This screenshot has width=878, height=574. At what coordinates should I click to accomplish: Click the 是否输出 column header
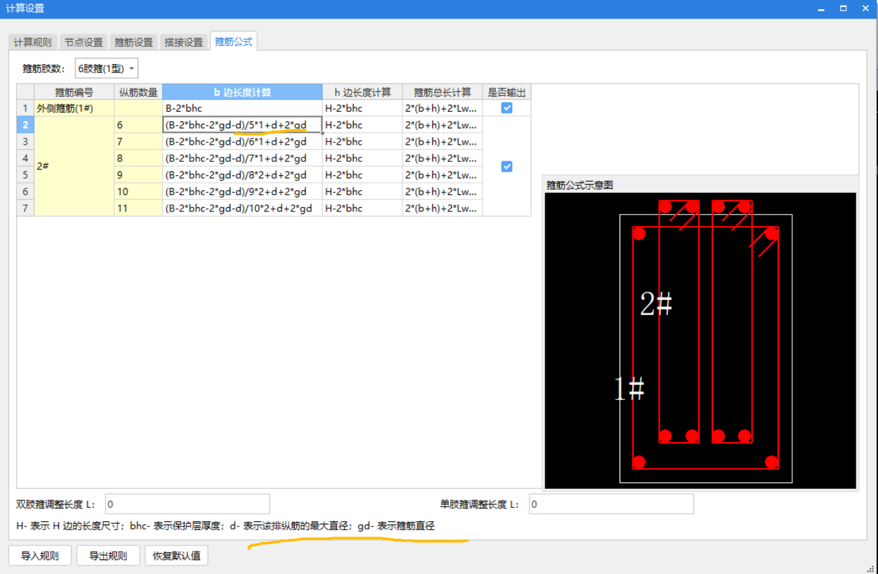click(x=507, y=92)
